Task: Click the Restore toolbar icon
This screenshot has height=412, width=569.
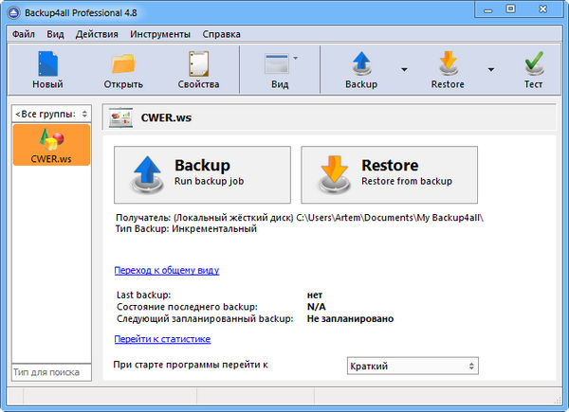Action: click(447, 64)
